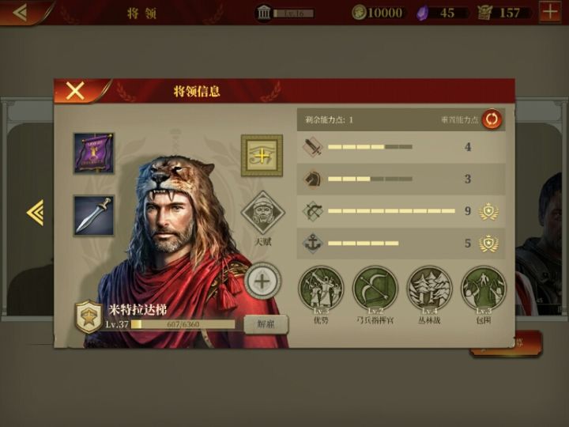Tap the round plus skill slot

[x=262, y=281]
